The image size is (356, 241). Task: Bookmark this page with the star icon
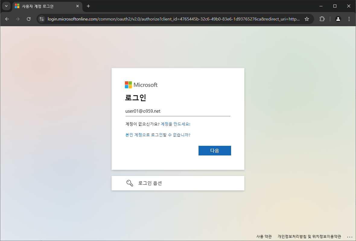point(307,19)
